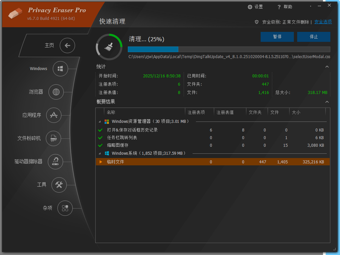This screenshot has width=340, height=255.
Task: Select the 文件粉碎机 menu label
Action: click(x=29, y=138)
